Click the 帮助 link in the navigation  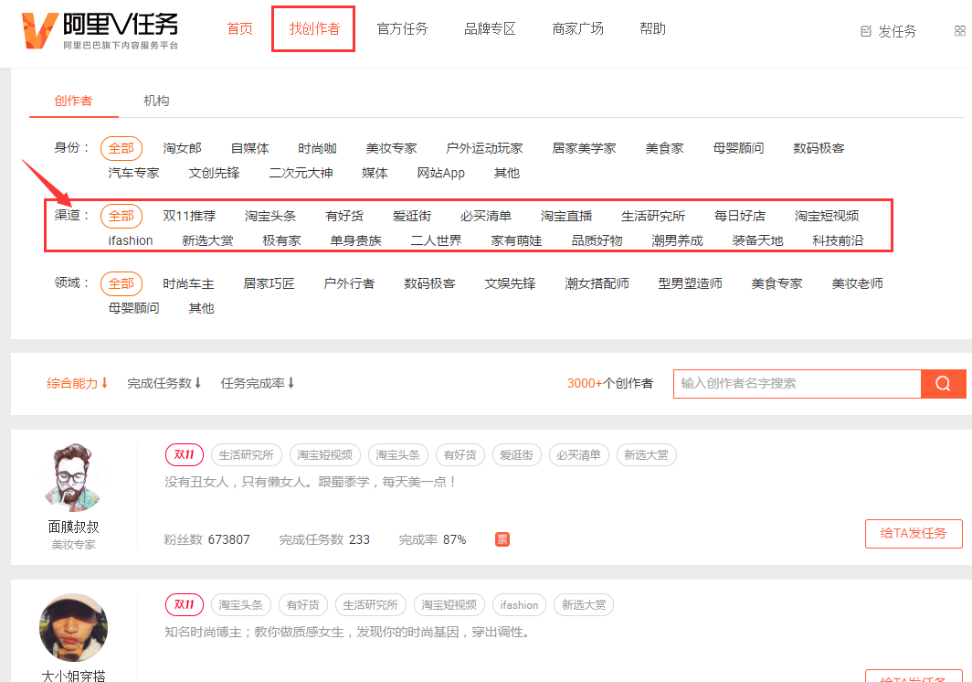coord(653,28)
